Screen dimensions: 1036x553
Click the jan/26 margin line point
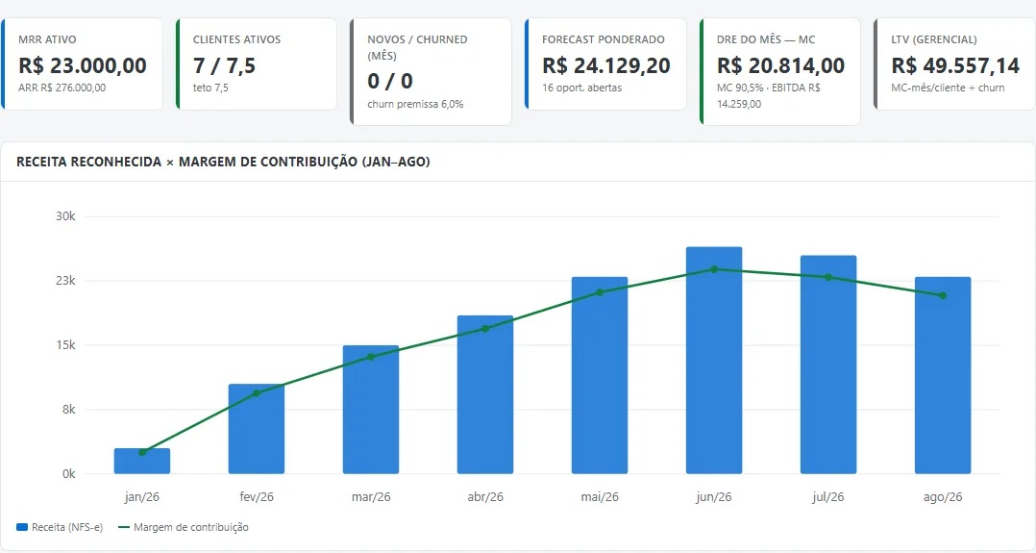(x=142, y=452)
